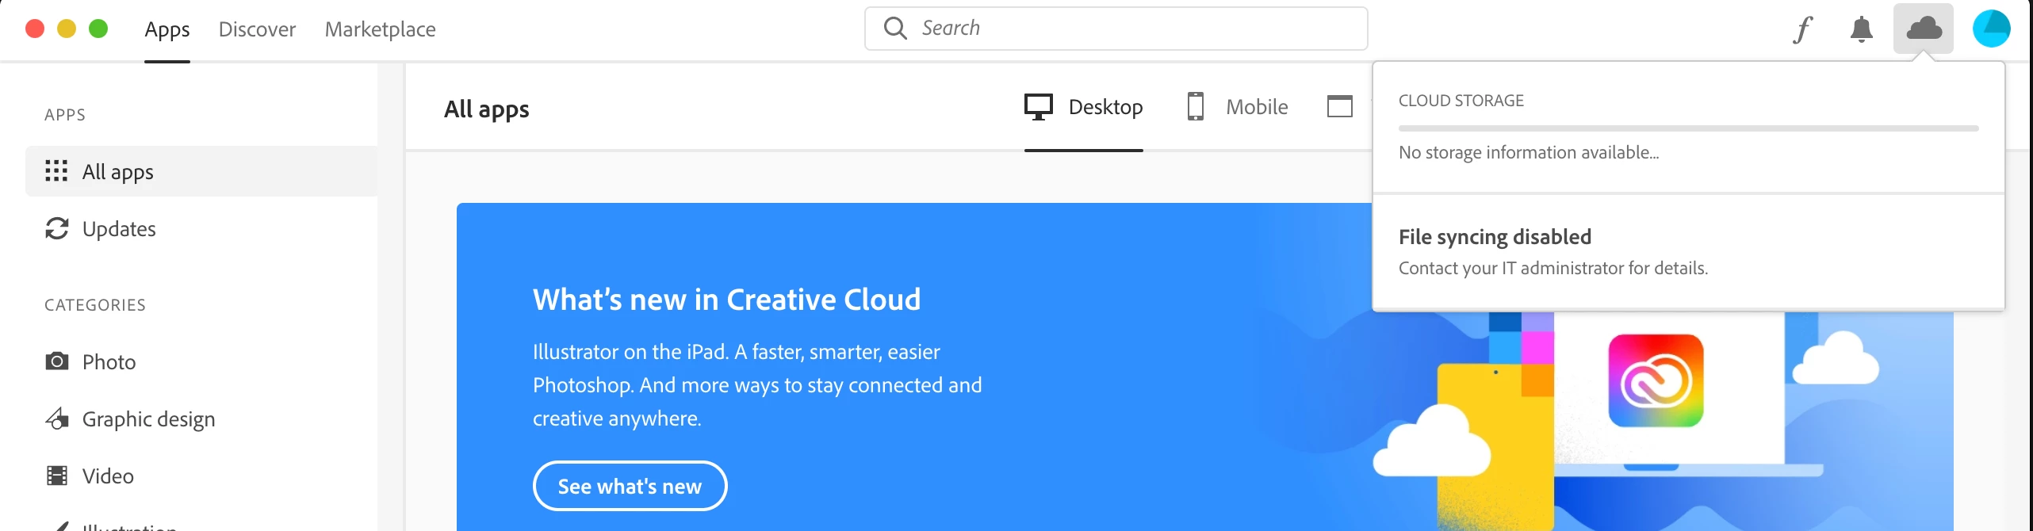Open the account profile avatar
Screen dimensions: 2033x531
point(1992,29)
